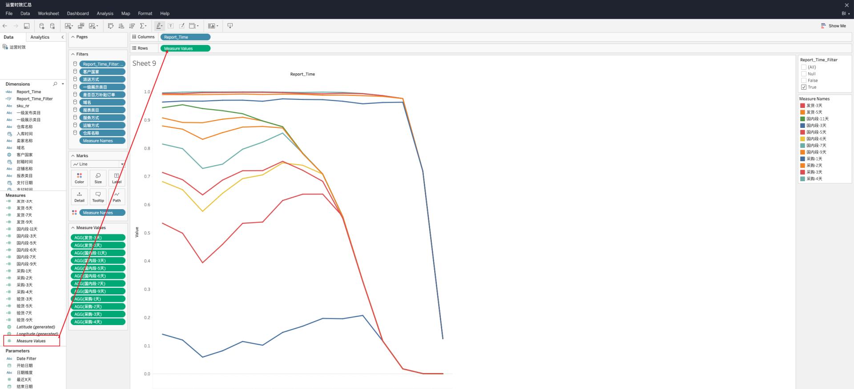Click the Format pencil toolbar icon
This screenshot has width=854, height=389.
(181, 26)
